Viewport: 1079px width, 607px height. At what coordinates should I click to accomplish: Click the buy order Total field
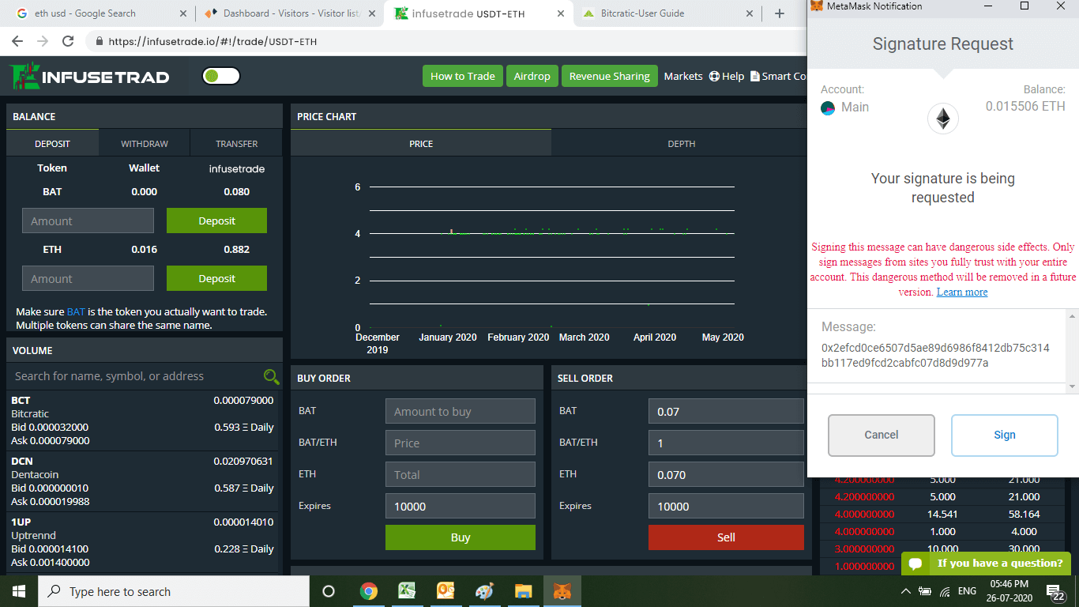pos(461,474)
